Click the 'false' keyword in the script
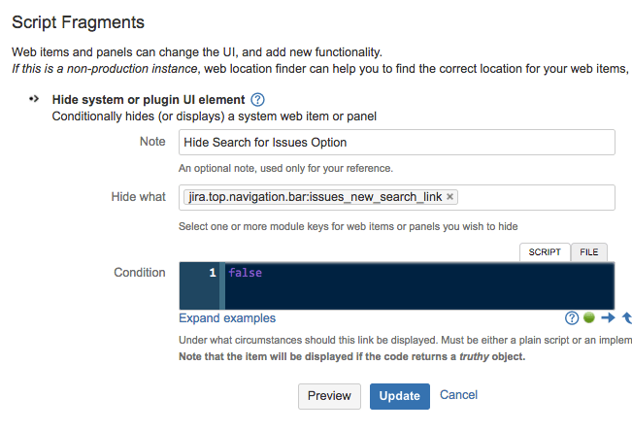The height and width of the screenshot is (431, 632). coord(245,274)
